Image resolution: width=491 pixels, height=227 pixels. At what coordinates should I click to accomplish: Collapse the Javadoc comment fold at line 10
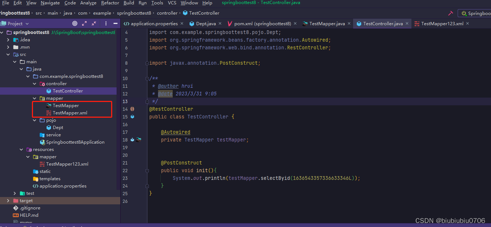point(147,78)
